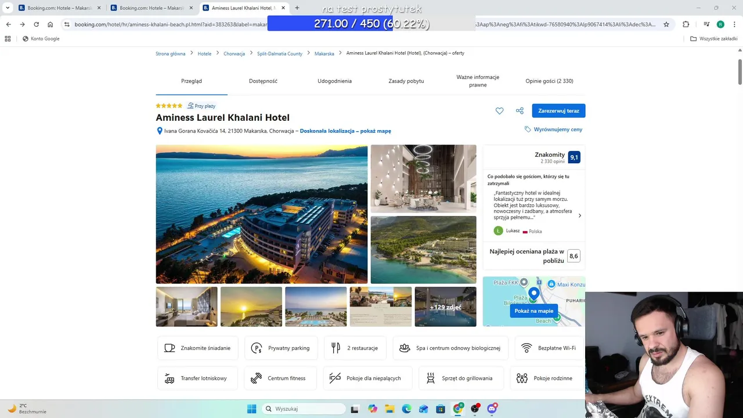Screen dimensions: 743x418
Task: Open the Makarska breadcrumb link
Action: pos(324,53)
